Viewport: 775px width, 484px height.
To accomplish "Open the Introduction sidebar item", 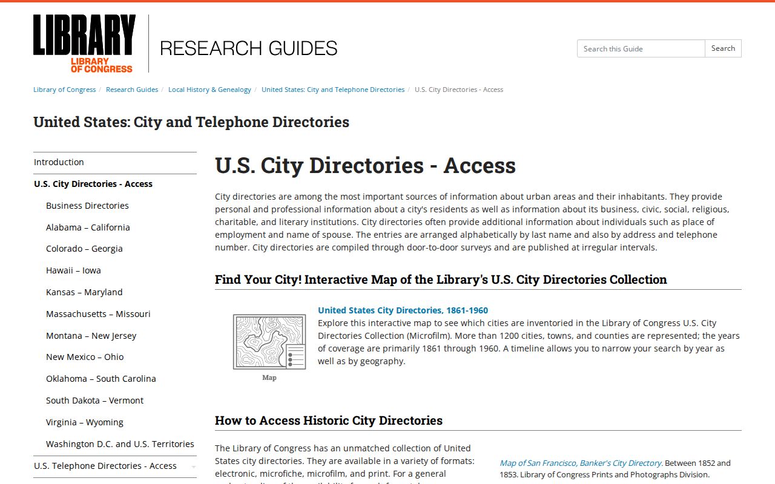I will click(115, 162).
